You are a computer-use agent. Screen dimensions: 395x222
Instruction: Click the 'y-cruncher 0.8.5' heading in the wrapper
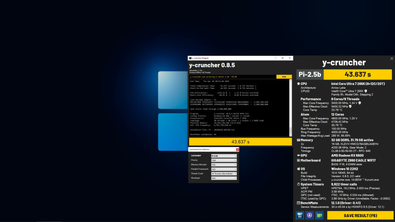[212, 65]
